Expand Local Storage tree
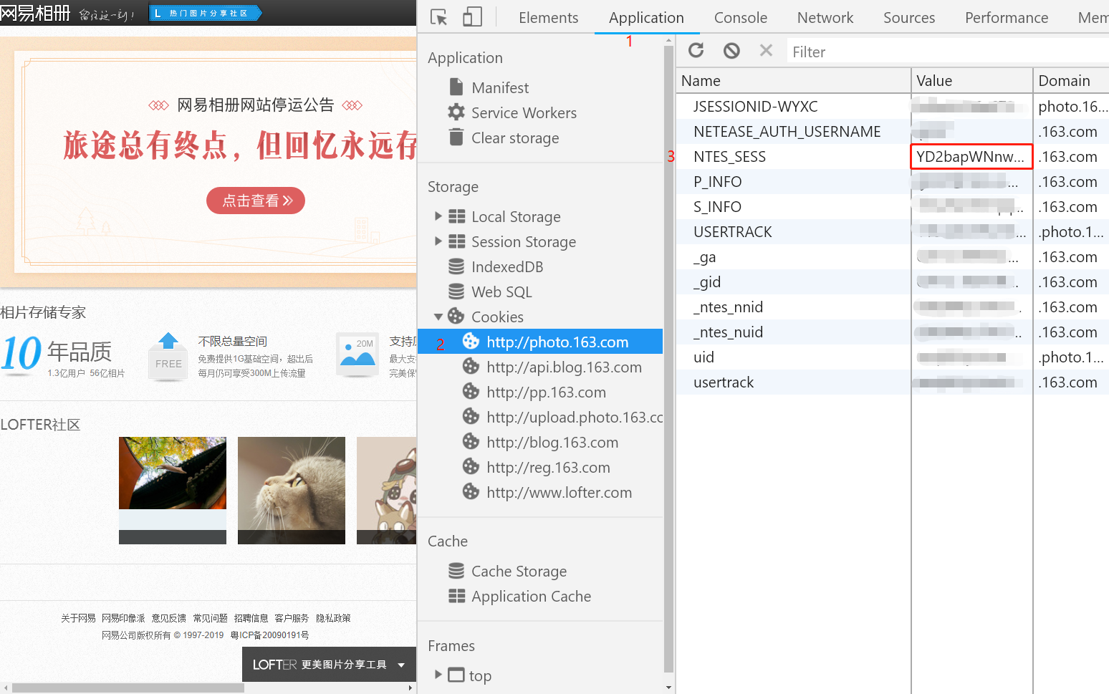Image resolution: width=1109 pixels, height=694 pixels. 438,216
